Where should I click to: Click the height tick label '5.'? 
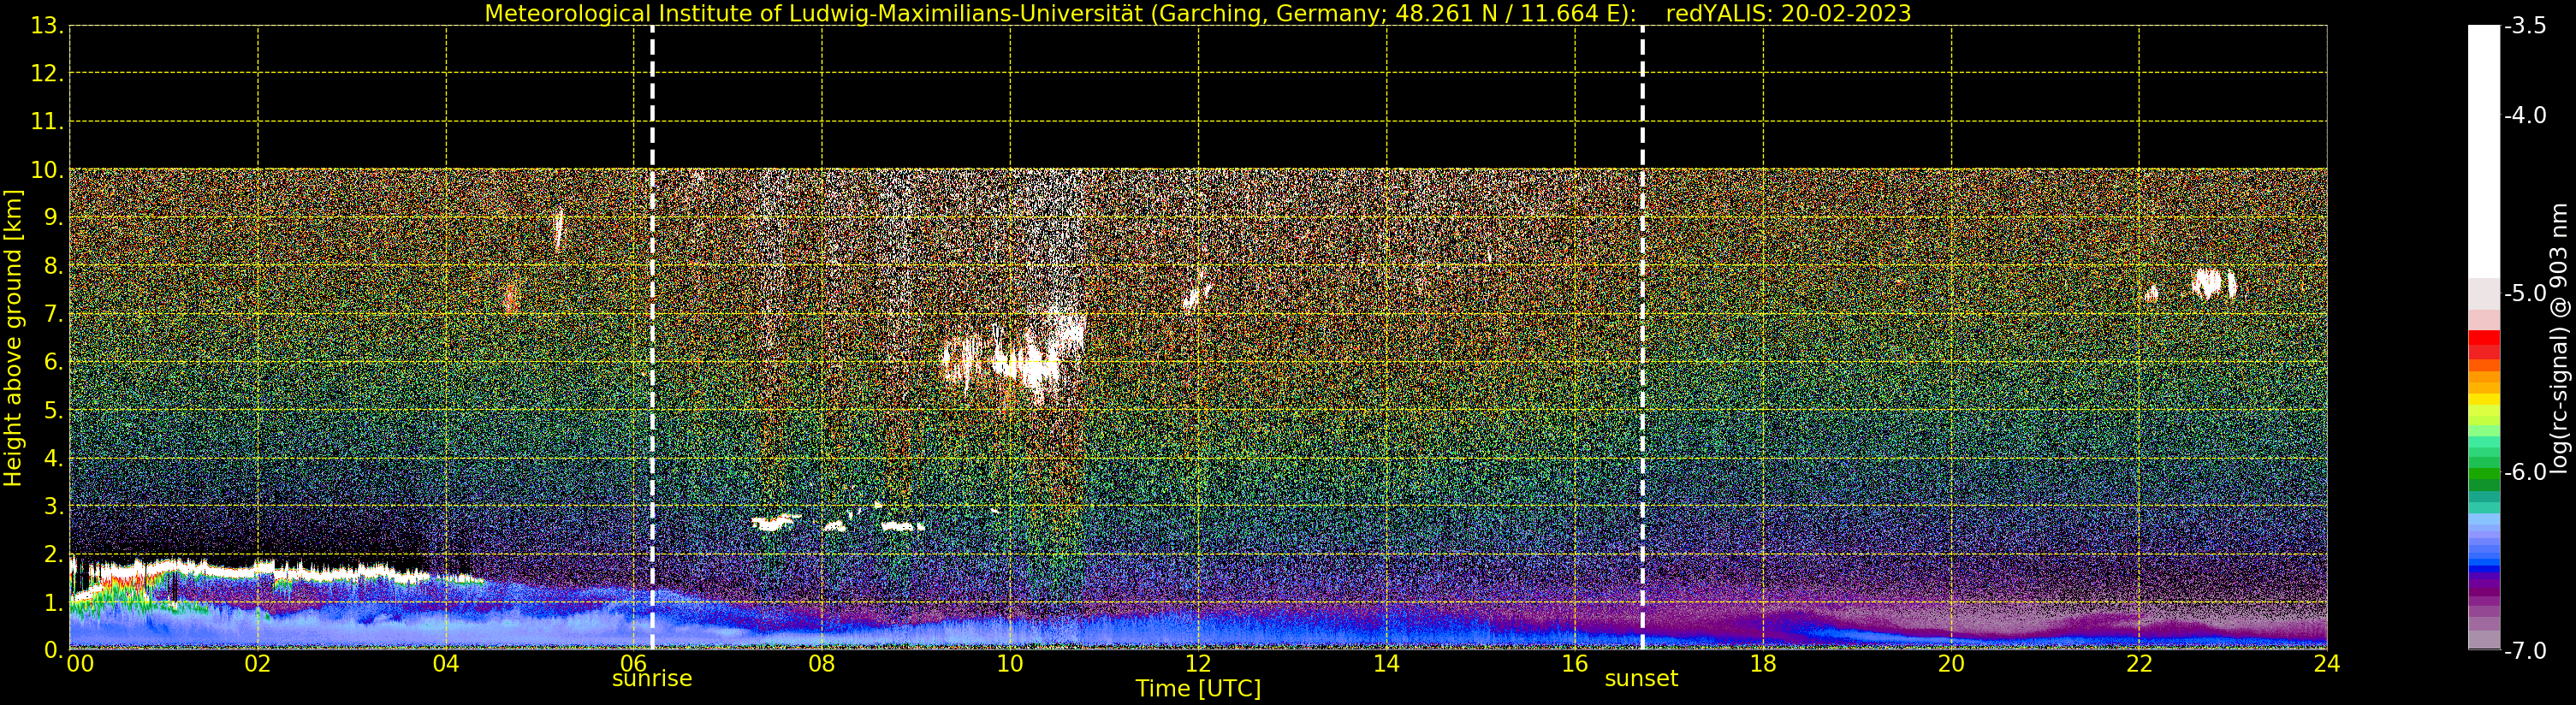point(53,410)
